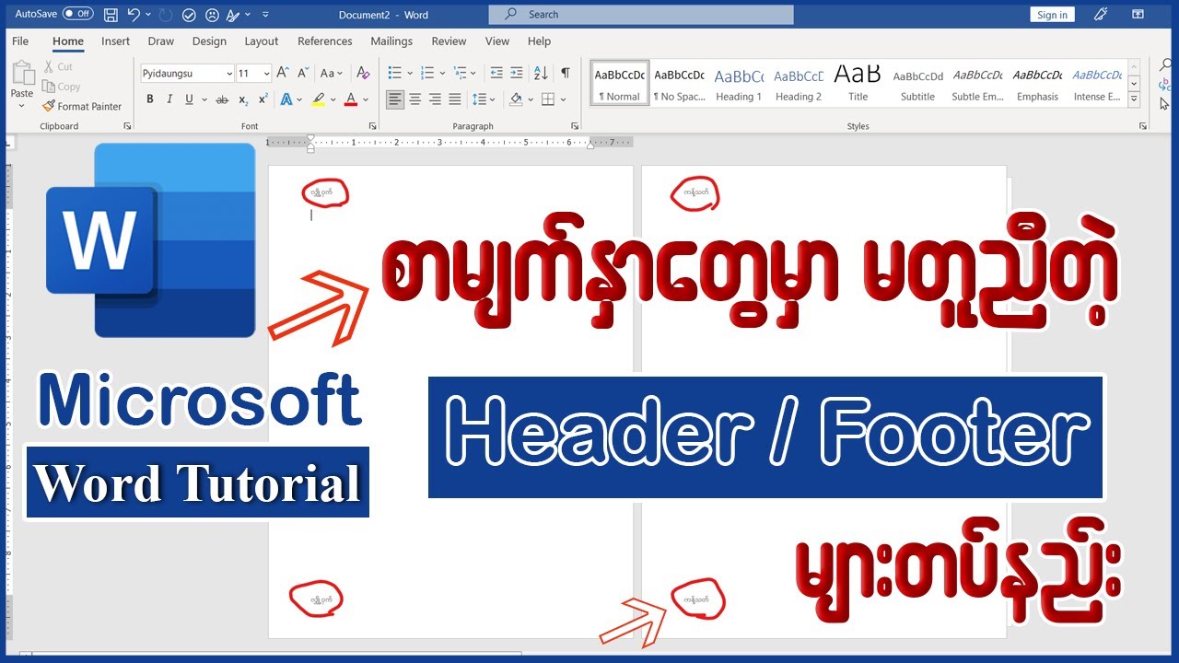Click the Search box in the title bar

tap(641, 14)
